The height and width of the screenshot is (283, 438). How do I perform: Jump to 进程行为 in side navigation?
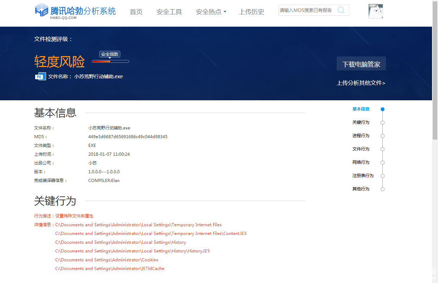[361, 136]
